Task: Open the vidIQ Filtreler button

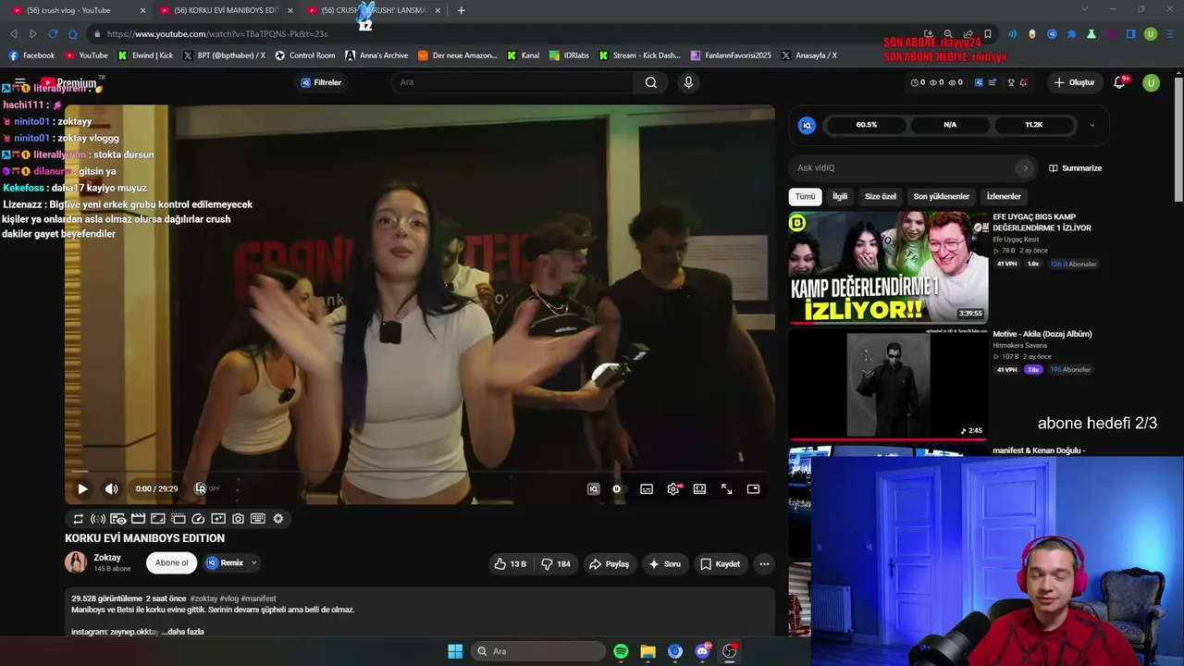Action: (321, 82)
